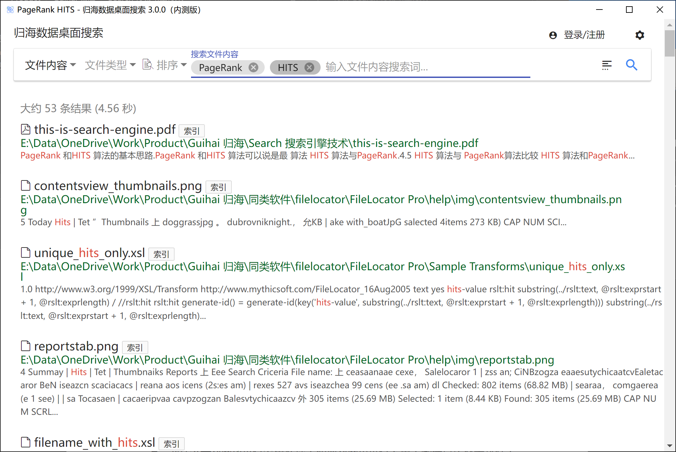Open this-is-search-engine.pdf result title
This screenshot has width=676, height=452.
coord(105,130)
